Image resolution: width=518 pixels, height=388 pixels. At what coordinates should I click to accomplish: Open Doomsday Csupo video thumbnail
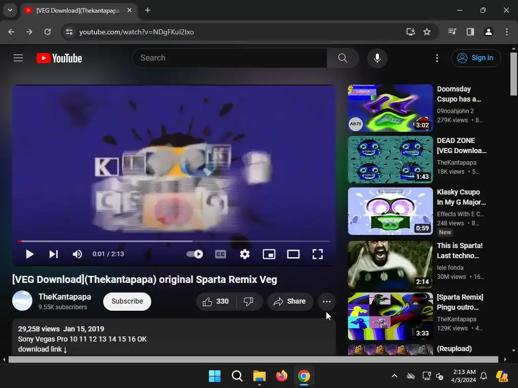pos(390,108)
